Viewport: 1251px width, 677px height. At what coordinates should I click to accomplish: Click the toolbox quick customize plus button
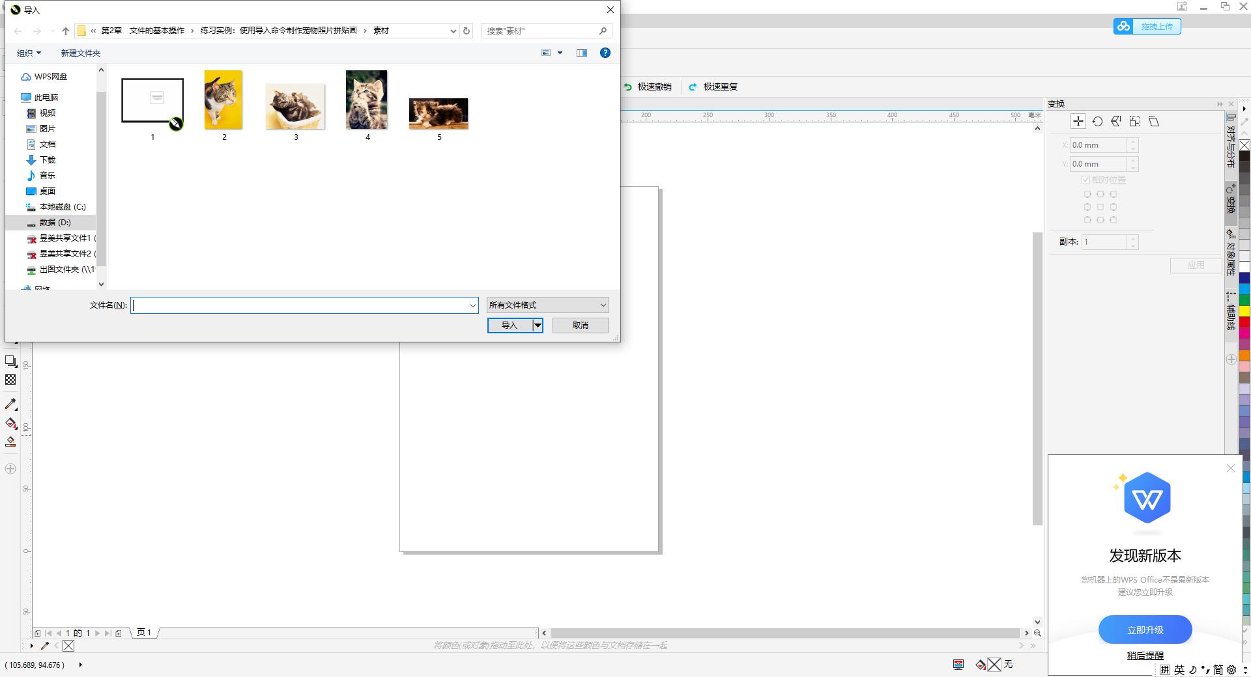(x=10, y=469)
